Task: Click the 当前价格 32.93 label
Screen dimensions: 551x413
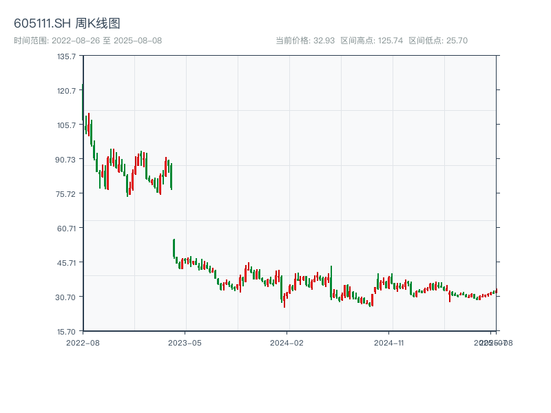Action: pos(304,41)
